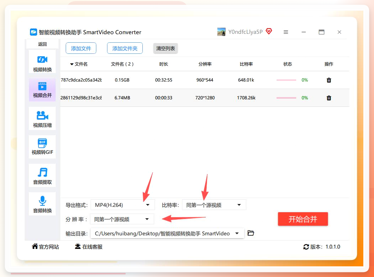The image size is (374, 277).
Task: Click the 00:32:55 duration cell
Action: [163, 80]
